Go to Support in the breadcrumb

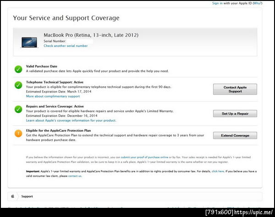pos(27,196)
